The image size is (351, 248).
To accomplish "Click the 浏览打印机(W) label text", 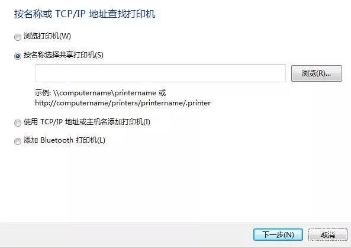I will coord(47,36).
